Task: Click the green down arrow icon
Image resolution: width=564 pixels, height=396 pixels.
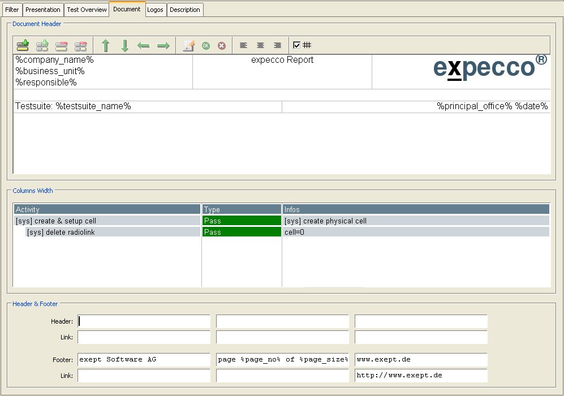Action: point(125,46)
